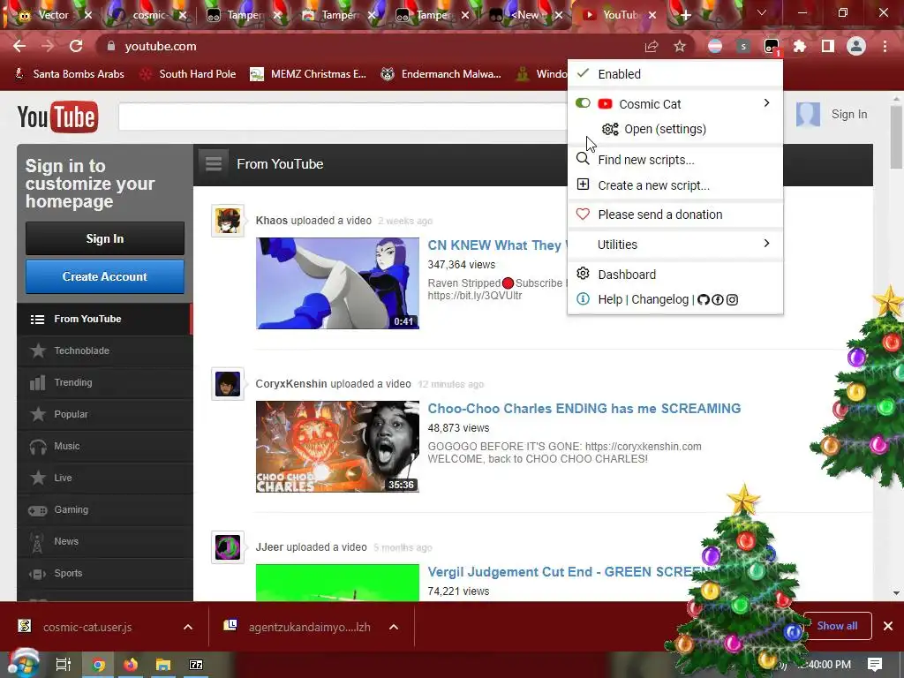Reload the YouTube page
This screenshot has width=904, height=678.
(x=76, y=46)
